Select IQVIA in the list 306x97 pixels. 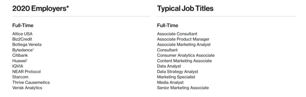pos(18,66)
